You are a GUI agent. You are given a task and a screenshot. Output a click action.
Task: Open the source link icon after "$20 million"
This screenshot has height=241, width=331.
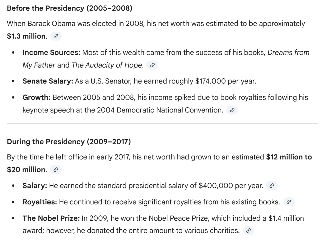click(56, 170)
